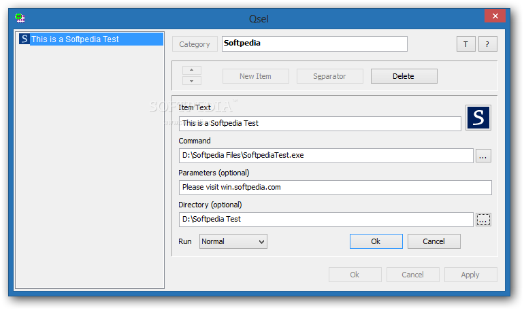Click the Category button
This screenshot has width=524, height=310.
pos(195,44)
